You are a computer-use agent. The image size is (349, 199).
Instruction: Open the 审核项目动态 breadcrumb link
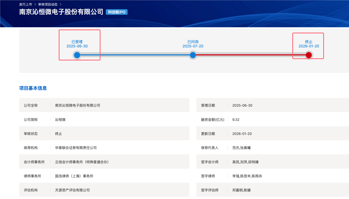(48, 4)
